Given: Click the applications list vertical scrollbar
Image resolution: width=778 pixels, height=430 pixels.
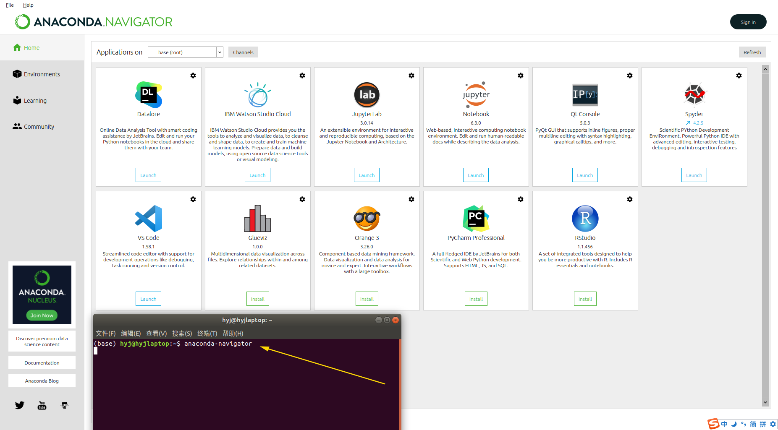Looking at the screenshot, I should tap(765, 235).
